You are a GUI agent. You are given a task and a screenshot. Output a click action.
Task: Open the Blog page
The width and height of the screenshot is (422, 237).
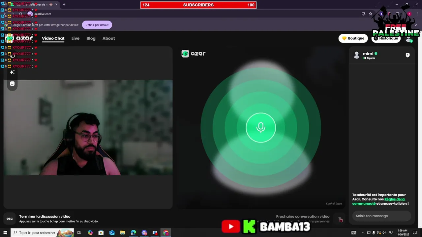tap(91, 39)
